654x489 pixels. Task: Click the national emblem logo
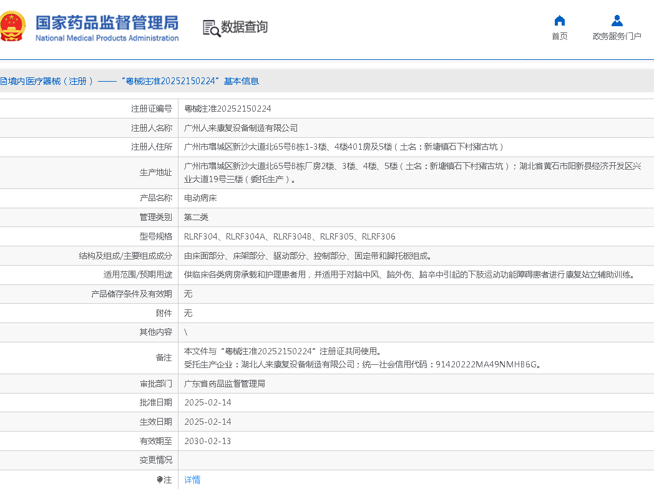click(13, 26)
